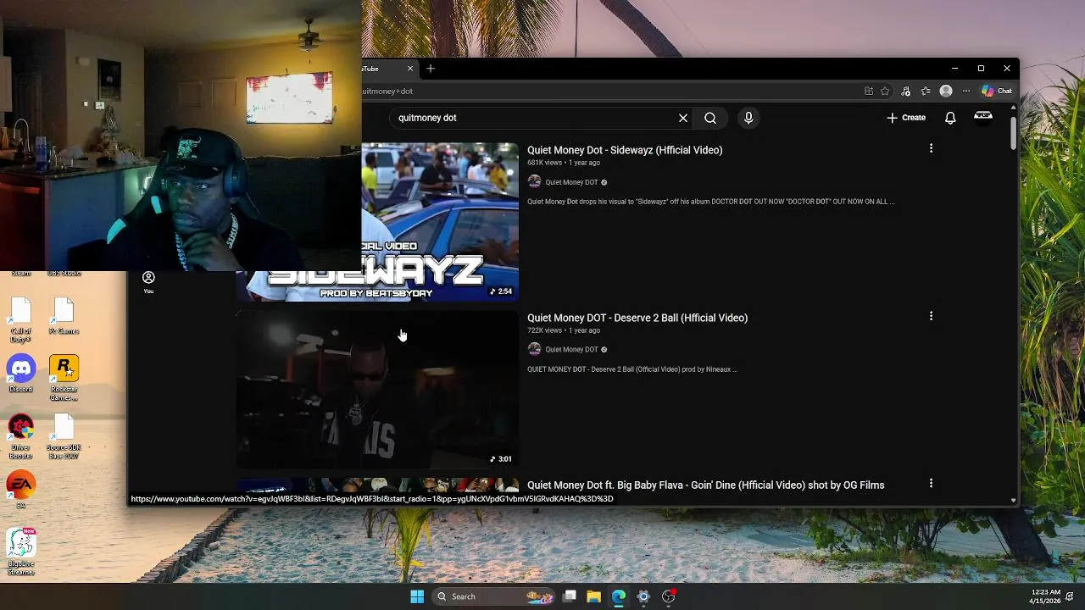1085x610 pixels.
Task: Open Quiet Money DOT channel under Deserve 2 Ball
Action: [x=571, y=349]
